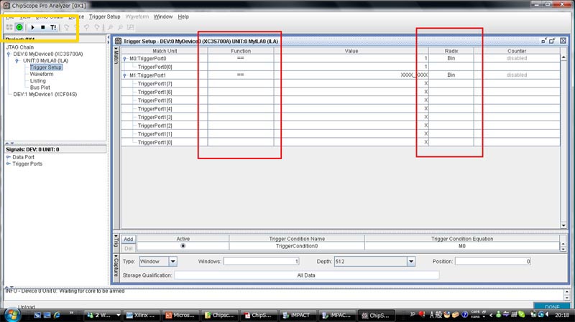Open Windows Start button

[x=12, y=315]
